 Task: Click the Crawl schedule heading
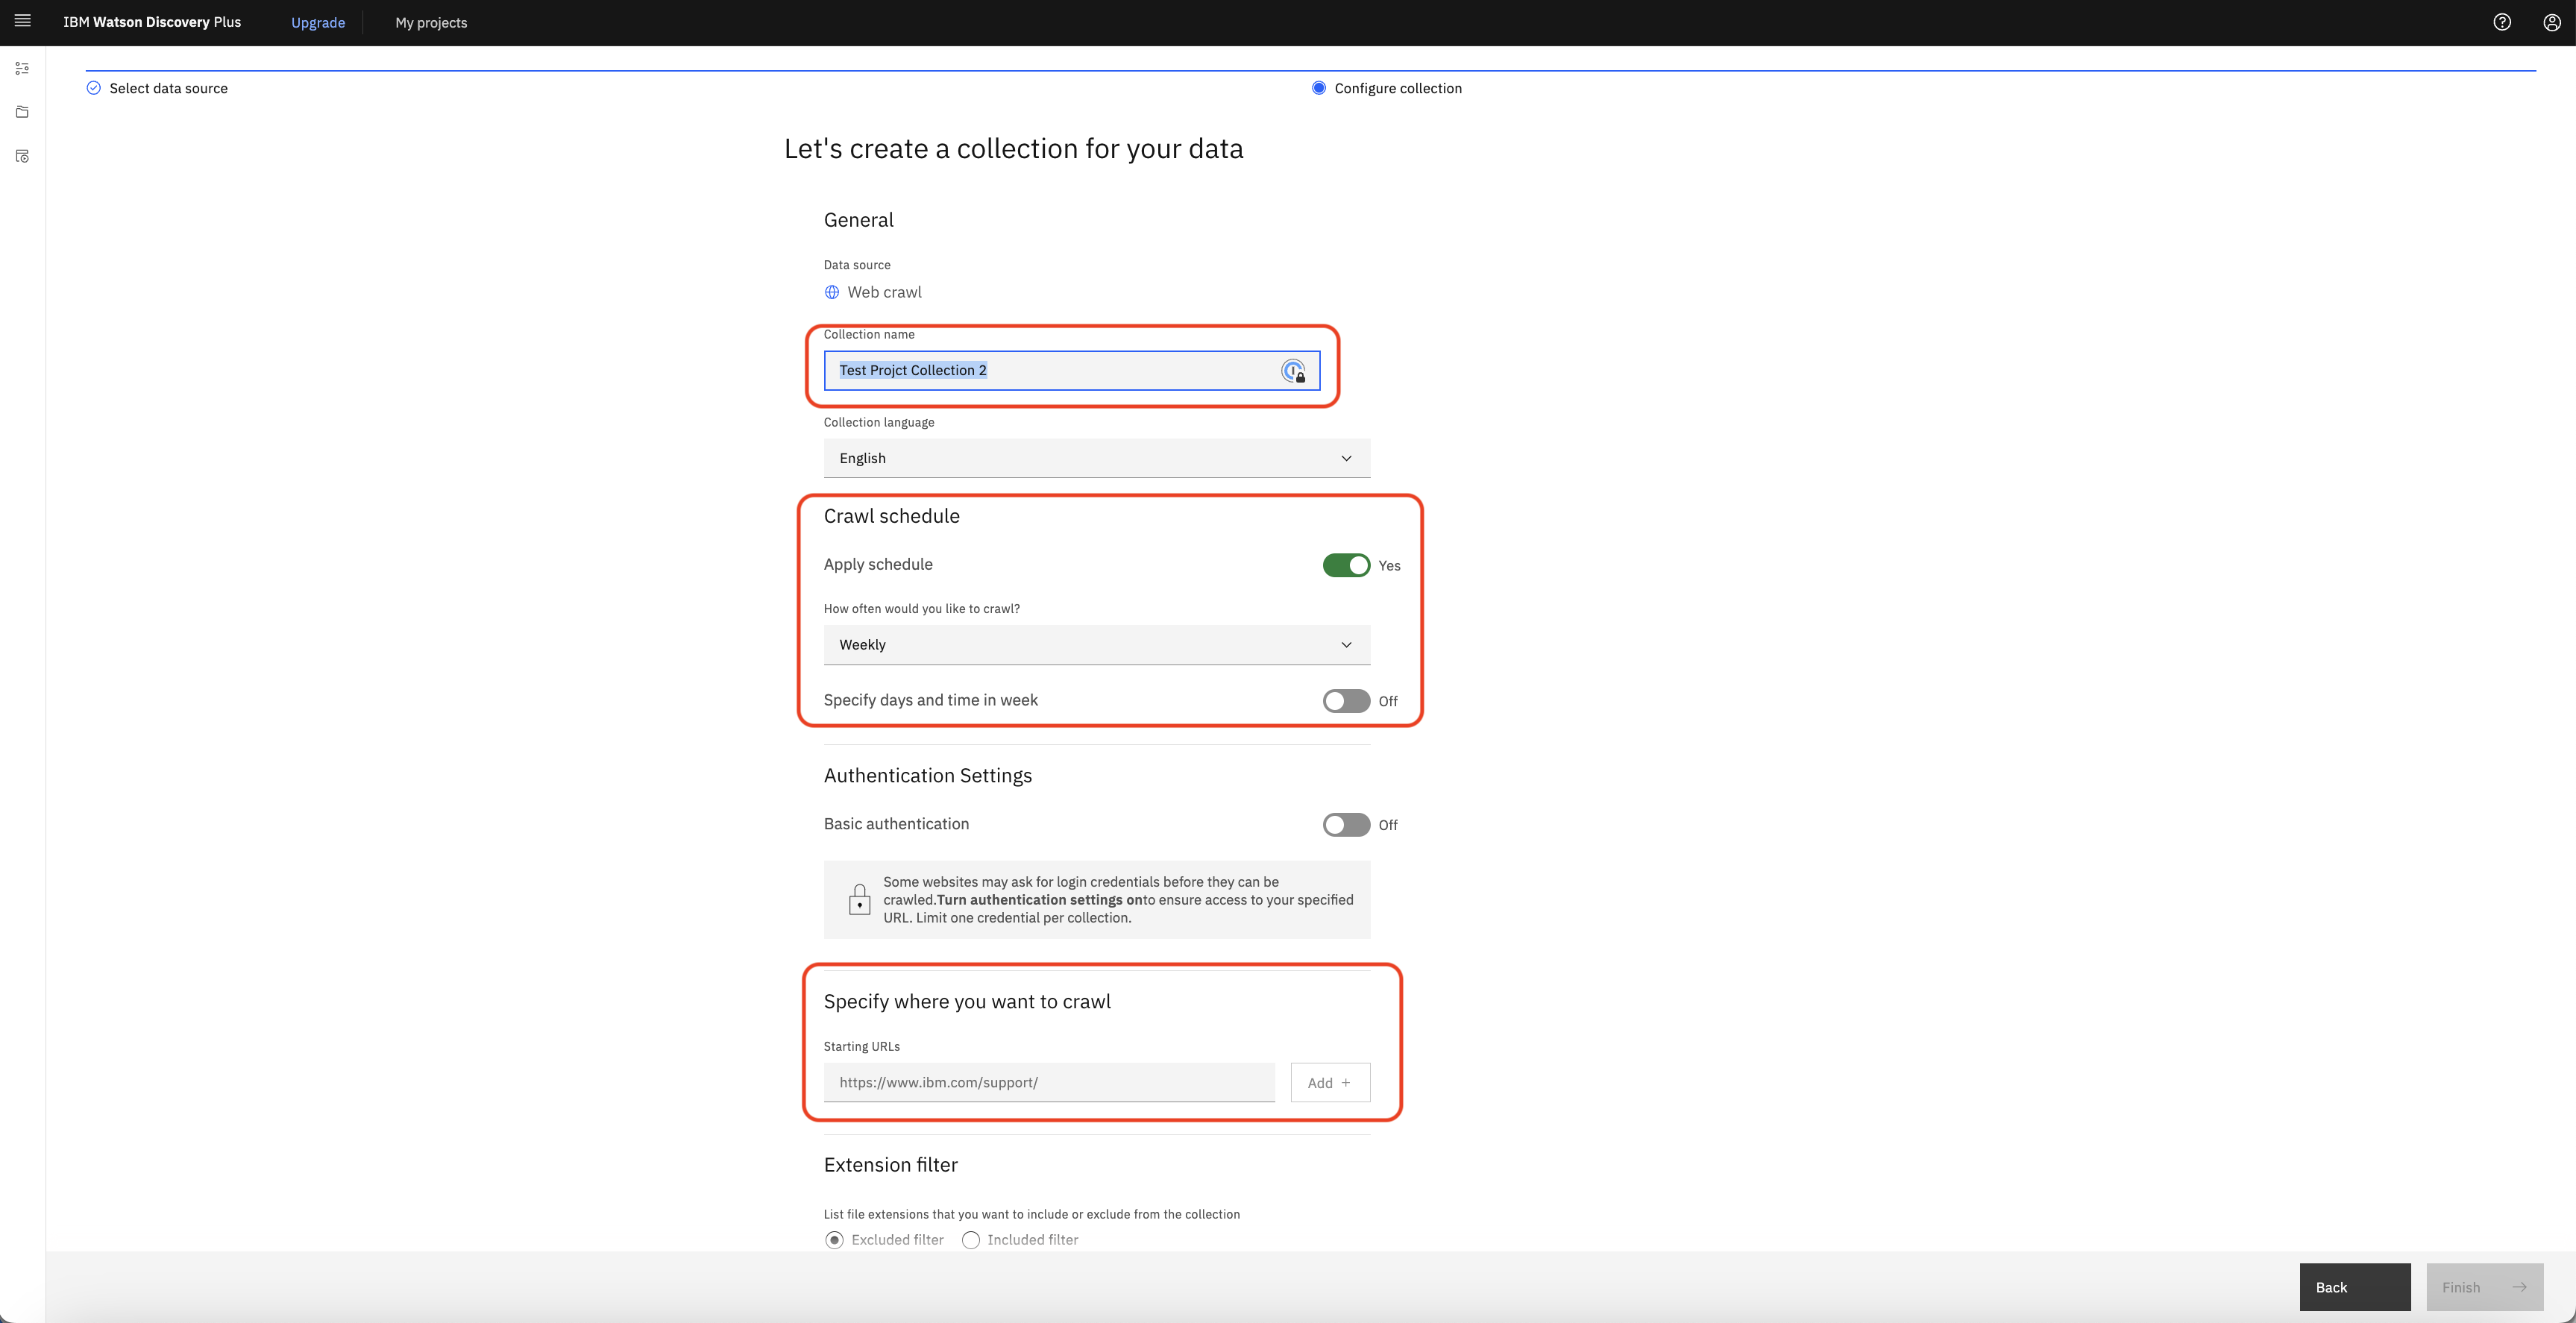(892, 516)
